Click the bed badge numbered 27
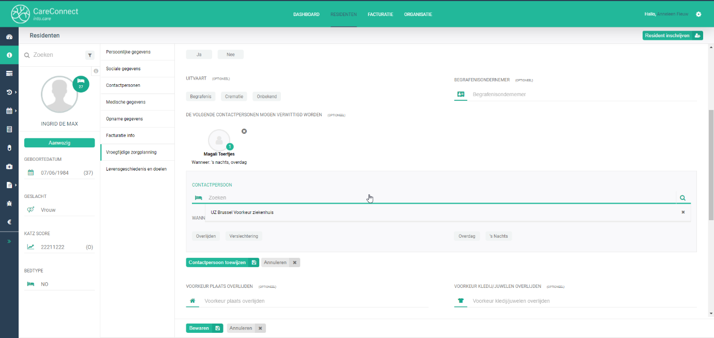This screenshot has width=714, height=338. point(81,84)
